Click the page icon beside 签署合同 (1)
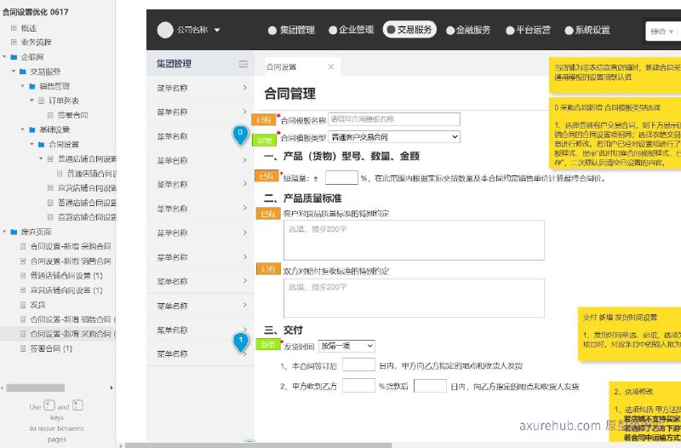This screenshot has height=448, width=681. [x=23, y=348]
